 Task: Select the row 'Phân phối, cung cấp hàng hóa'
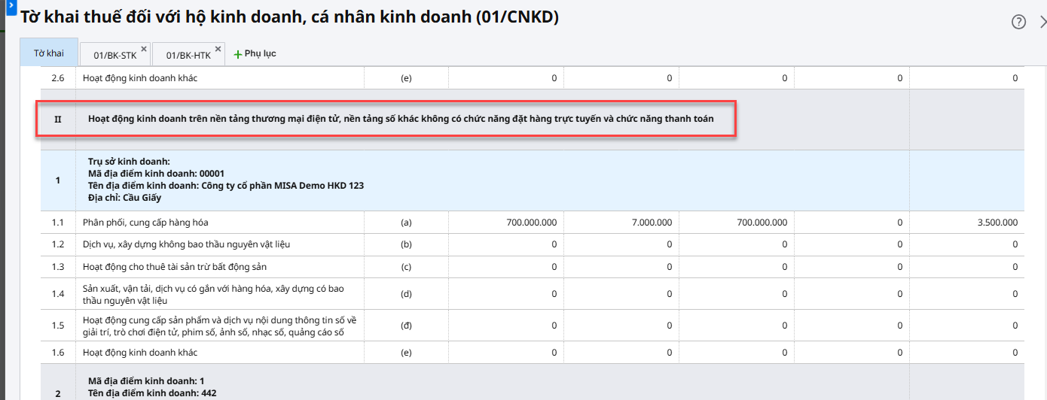[x=145, y=223]
